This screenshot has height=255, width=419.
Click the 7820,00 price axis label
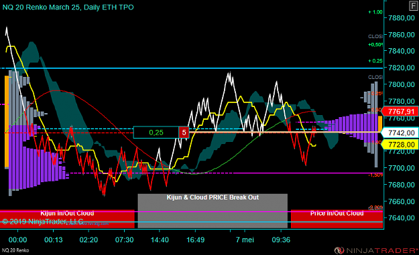(402, 68)
